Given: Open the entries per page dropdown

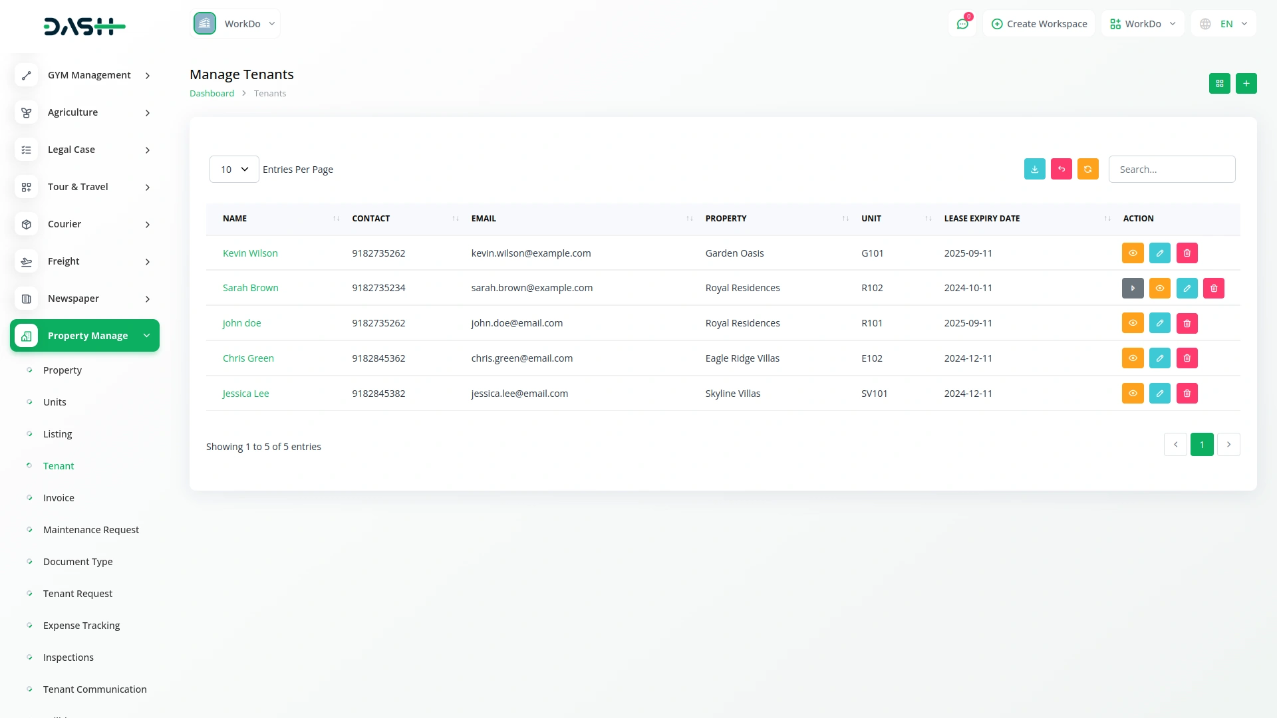Looking at the screenshot, I should tap(234, 170).
